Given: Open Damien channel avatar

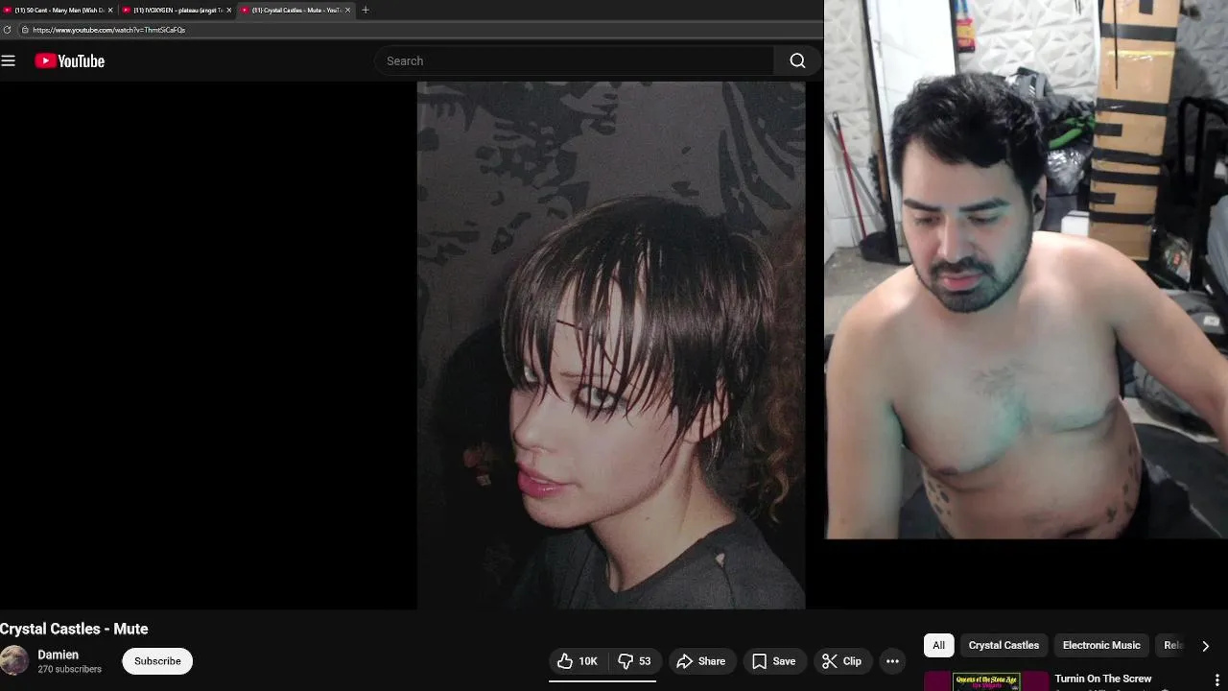Looking at the screenshot, I should click(14, 660).
